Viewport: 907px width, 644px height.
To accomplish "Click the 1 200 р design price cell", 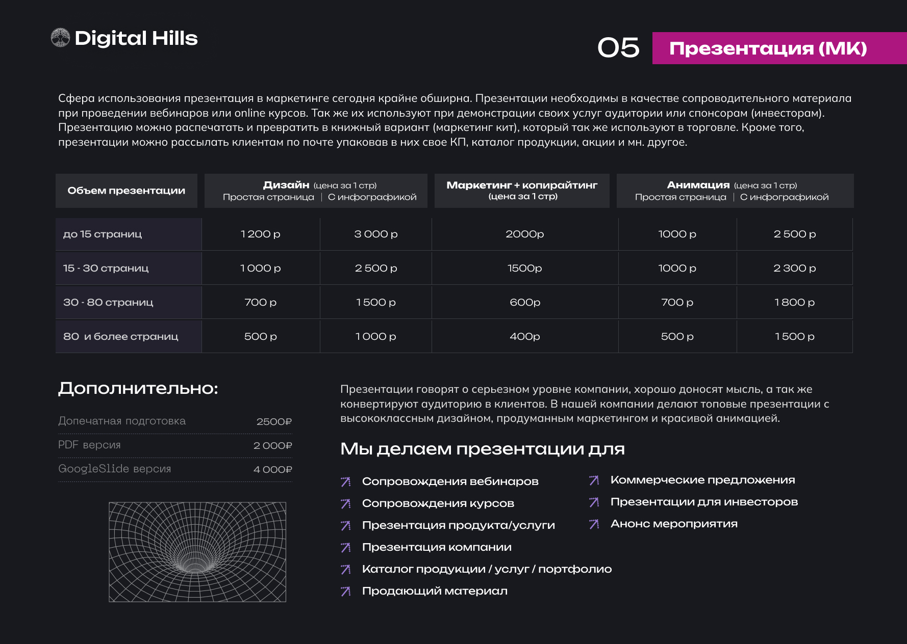I will coord(261,234).
